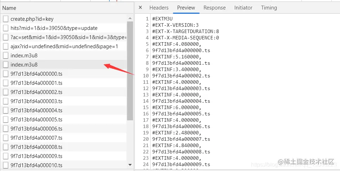The height and width of the screenshot is (171, 340).
Task: Click the #EXTINF:3.400000, preview line
Action: (177, 69)
